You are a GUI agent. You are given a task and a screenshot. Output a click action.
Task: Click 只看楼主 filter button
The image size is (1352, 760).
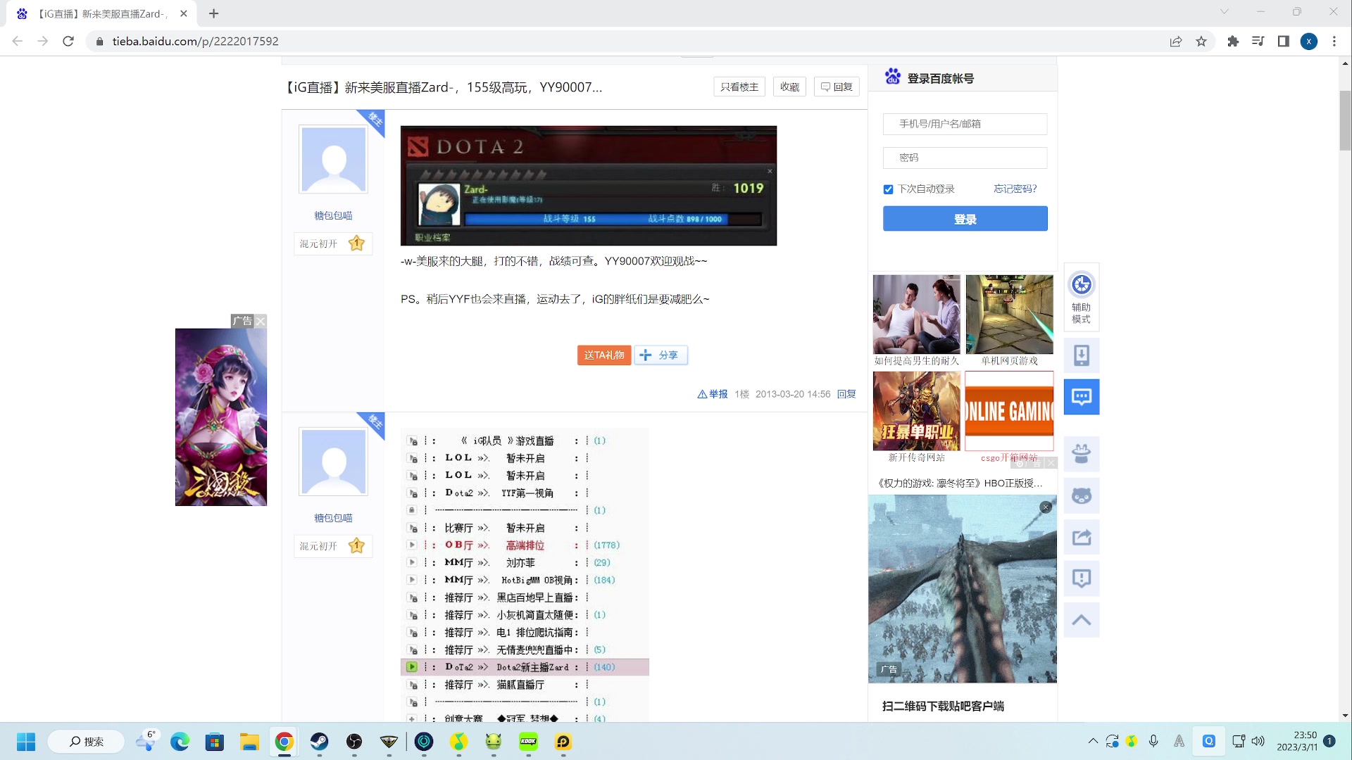point(739,87)
